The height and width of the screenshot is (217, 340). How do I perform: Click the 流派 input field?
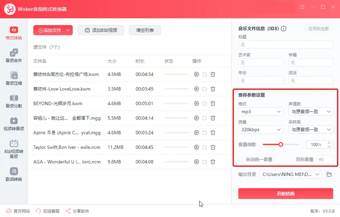(311, 80)
